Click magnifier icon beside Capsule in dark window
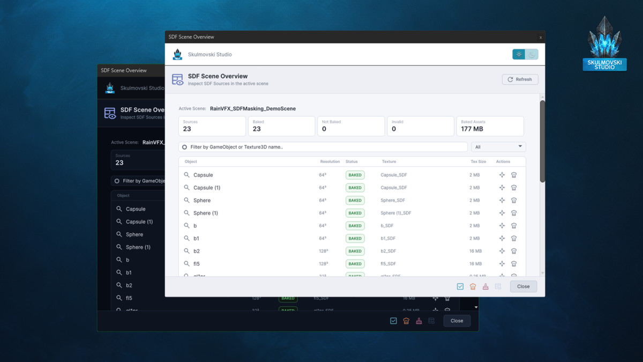Screen dimensions: 643x362 [x=119, y=209]
